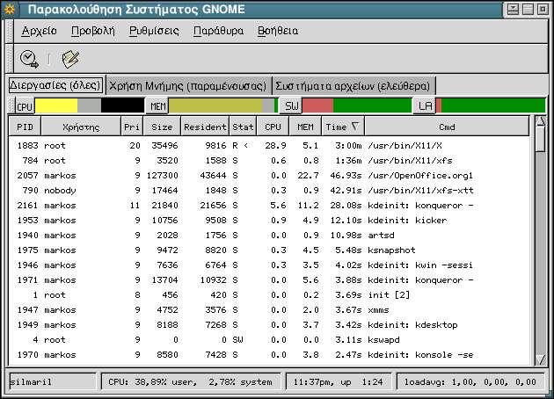554x399 pixels.
Task: Open the notepad preferences toolbar icon
Action: coord(70,59)
